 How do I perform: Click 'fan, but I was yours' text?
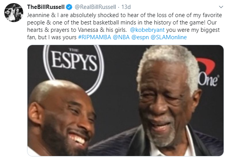pos(52,37)
